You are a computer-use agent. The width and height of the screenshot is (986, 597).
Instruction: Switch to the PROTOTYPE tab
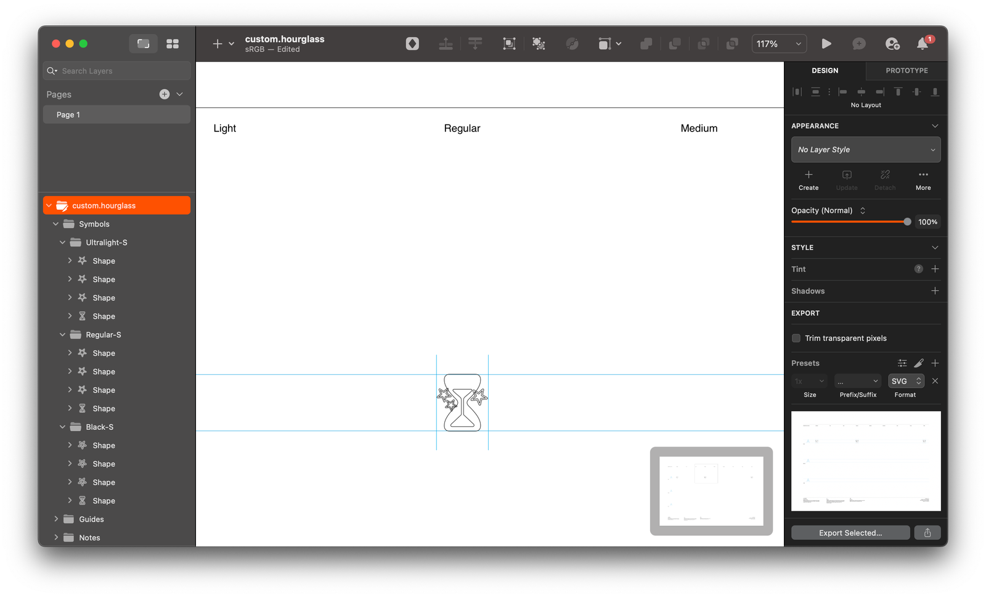coord(905,70)
